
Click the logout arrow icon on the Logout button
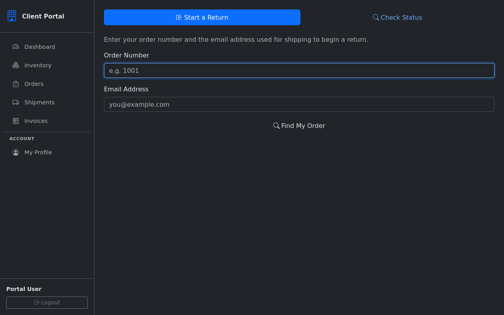coord(36,302)
